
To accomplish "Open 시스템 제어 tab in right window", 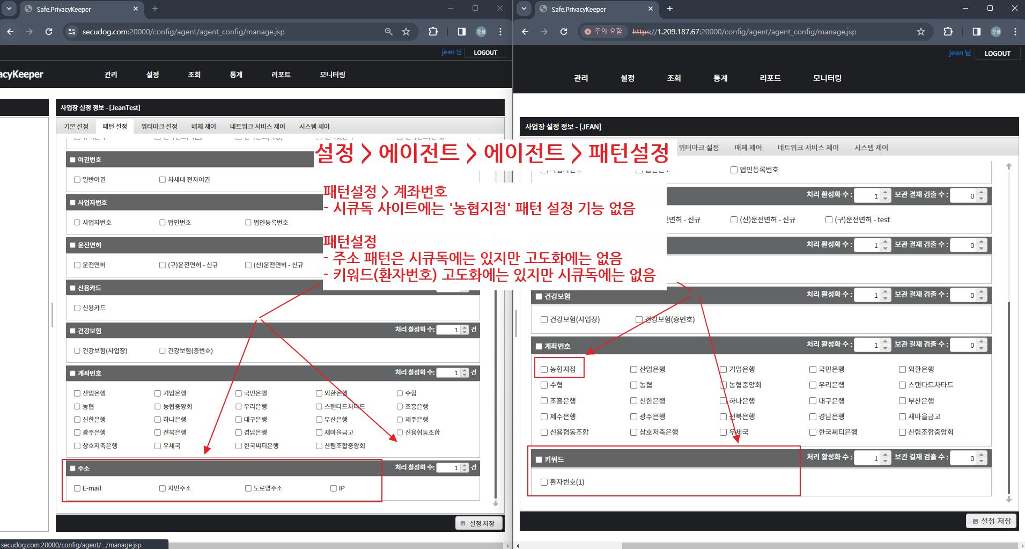I will (871, 148).
